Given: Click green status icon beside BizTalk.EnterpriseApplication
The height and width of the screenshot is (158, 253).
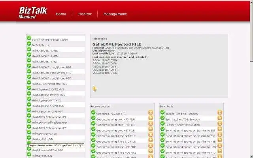Looking at the screenshot, I should click(x=29, y=38).
